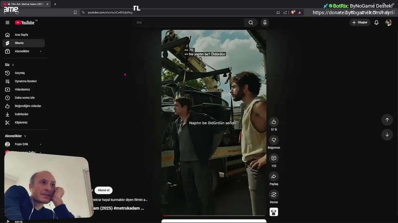Image resolution: width=398 pixels, height=223 pixels.
Task: Go to next short with down arrow
Action: tap(387, 134)
